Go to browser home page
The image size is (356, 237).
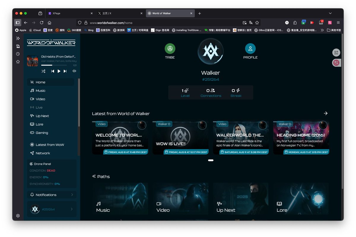(50, 23)
